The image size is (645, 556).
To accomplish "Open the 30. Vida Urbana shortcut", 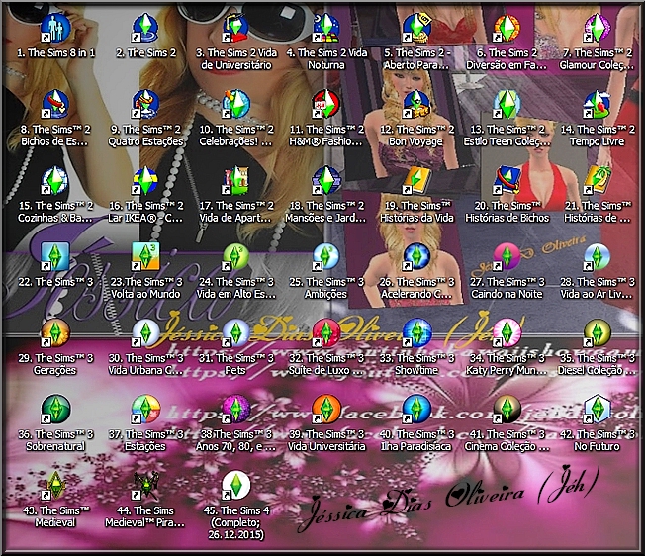I will click(x=145, y=333).
